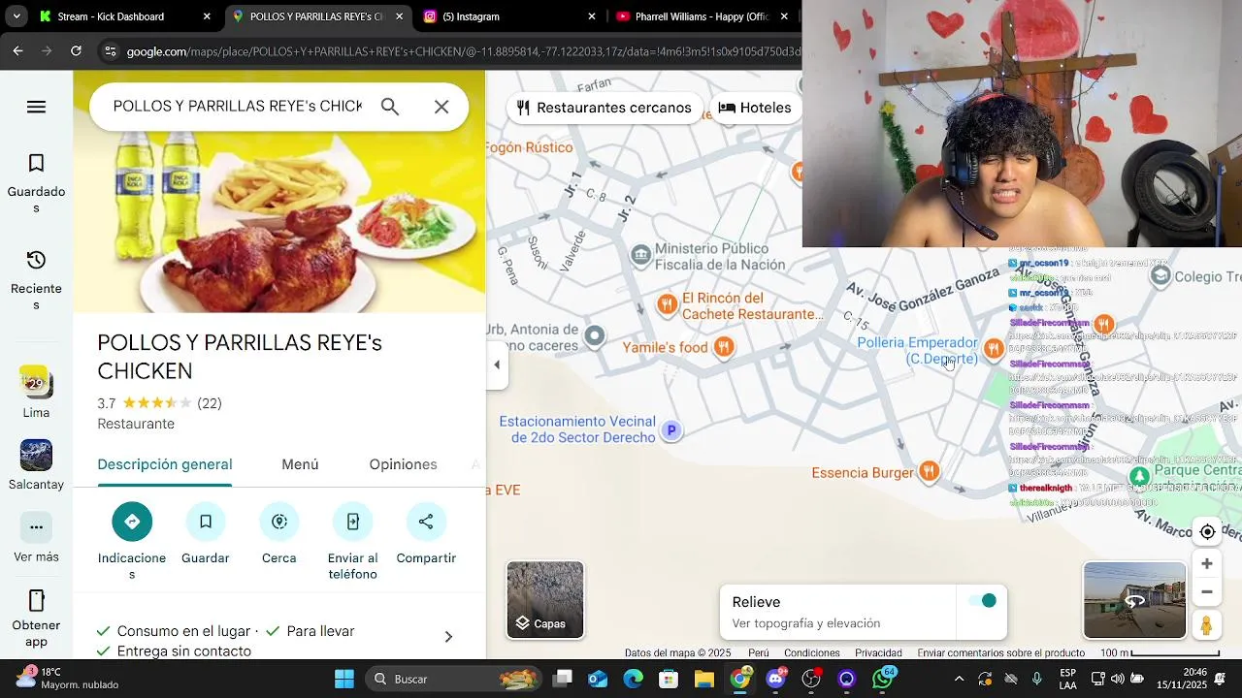Click the Hoteles chip
1242x698 pixels.
[x=756, y=108]
